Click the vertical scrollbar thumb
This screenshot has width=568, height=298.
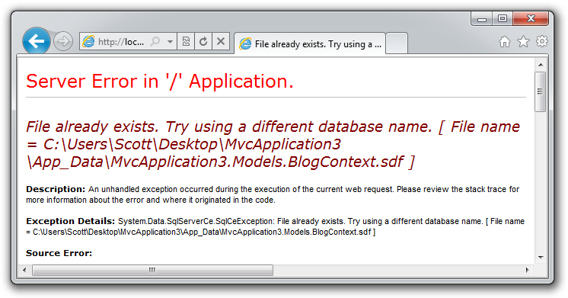tap(541, 91)
